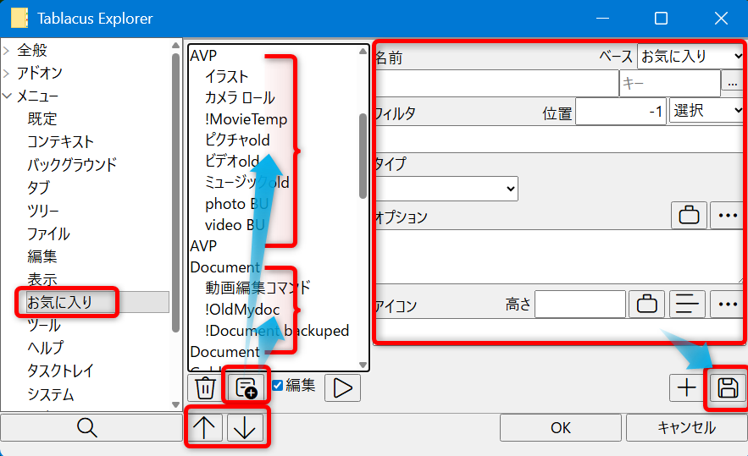This screenshot has height=456, width=748.
Task: Click the フィルタ input field
Action: [x=560, y=139]
